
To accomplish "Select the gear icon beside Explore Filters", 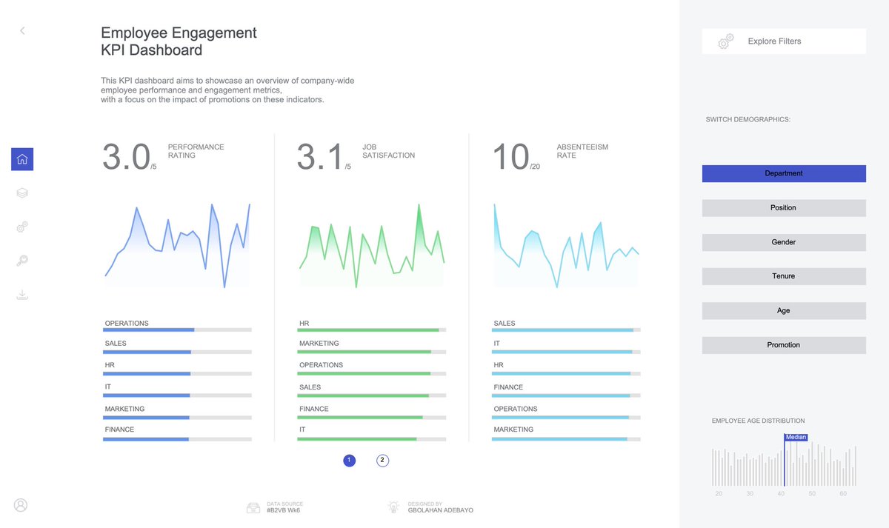I will point(726,41).
